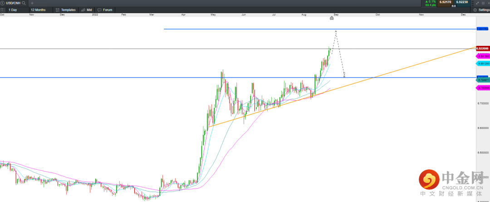Select the cyan moving average price tag
Screen dimensions: 490x202
482,64
